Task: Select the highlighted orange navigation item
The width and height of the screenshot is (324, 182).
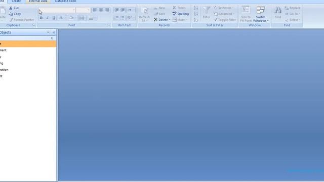Action: (28, 44)
